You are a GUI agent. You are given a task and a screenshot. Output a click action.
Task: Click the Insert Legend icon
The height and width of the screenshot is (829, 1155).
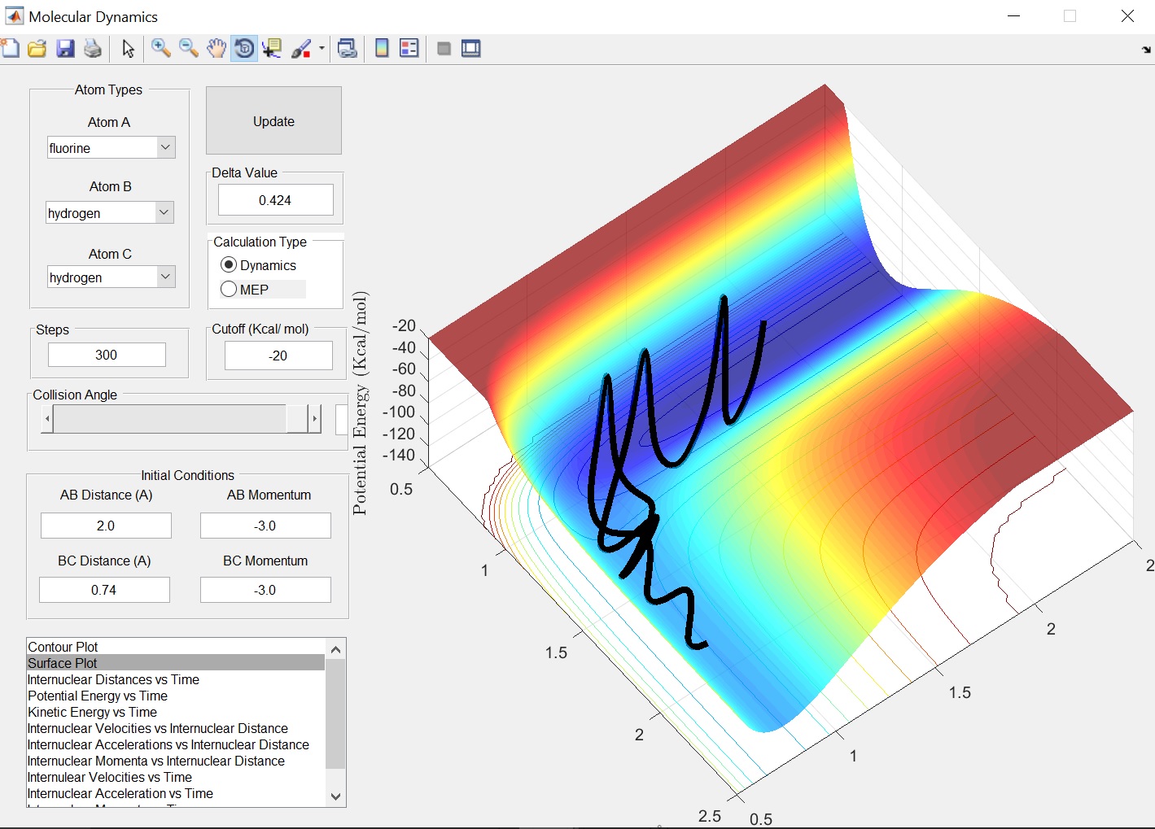409,49
